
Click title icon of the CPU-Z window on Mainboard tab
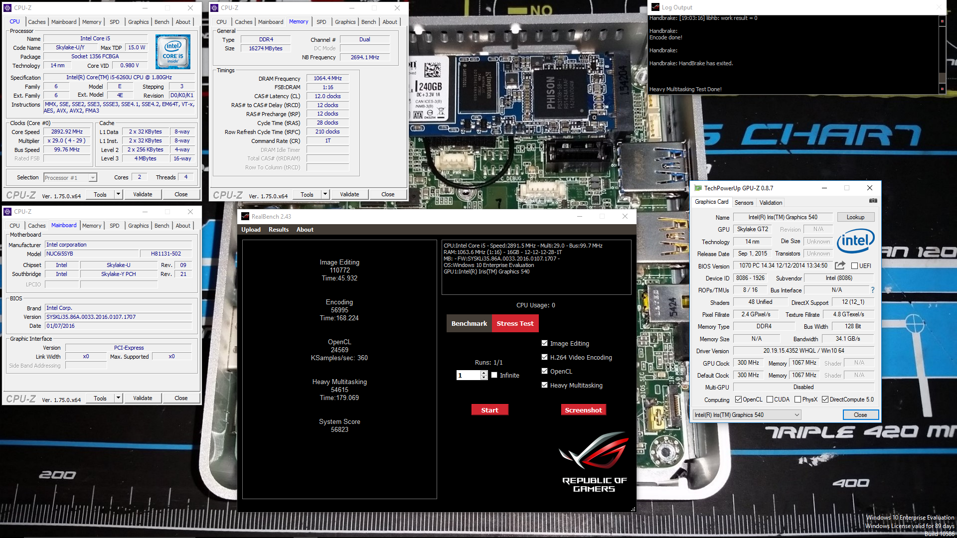click(x=7, y=212)
